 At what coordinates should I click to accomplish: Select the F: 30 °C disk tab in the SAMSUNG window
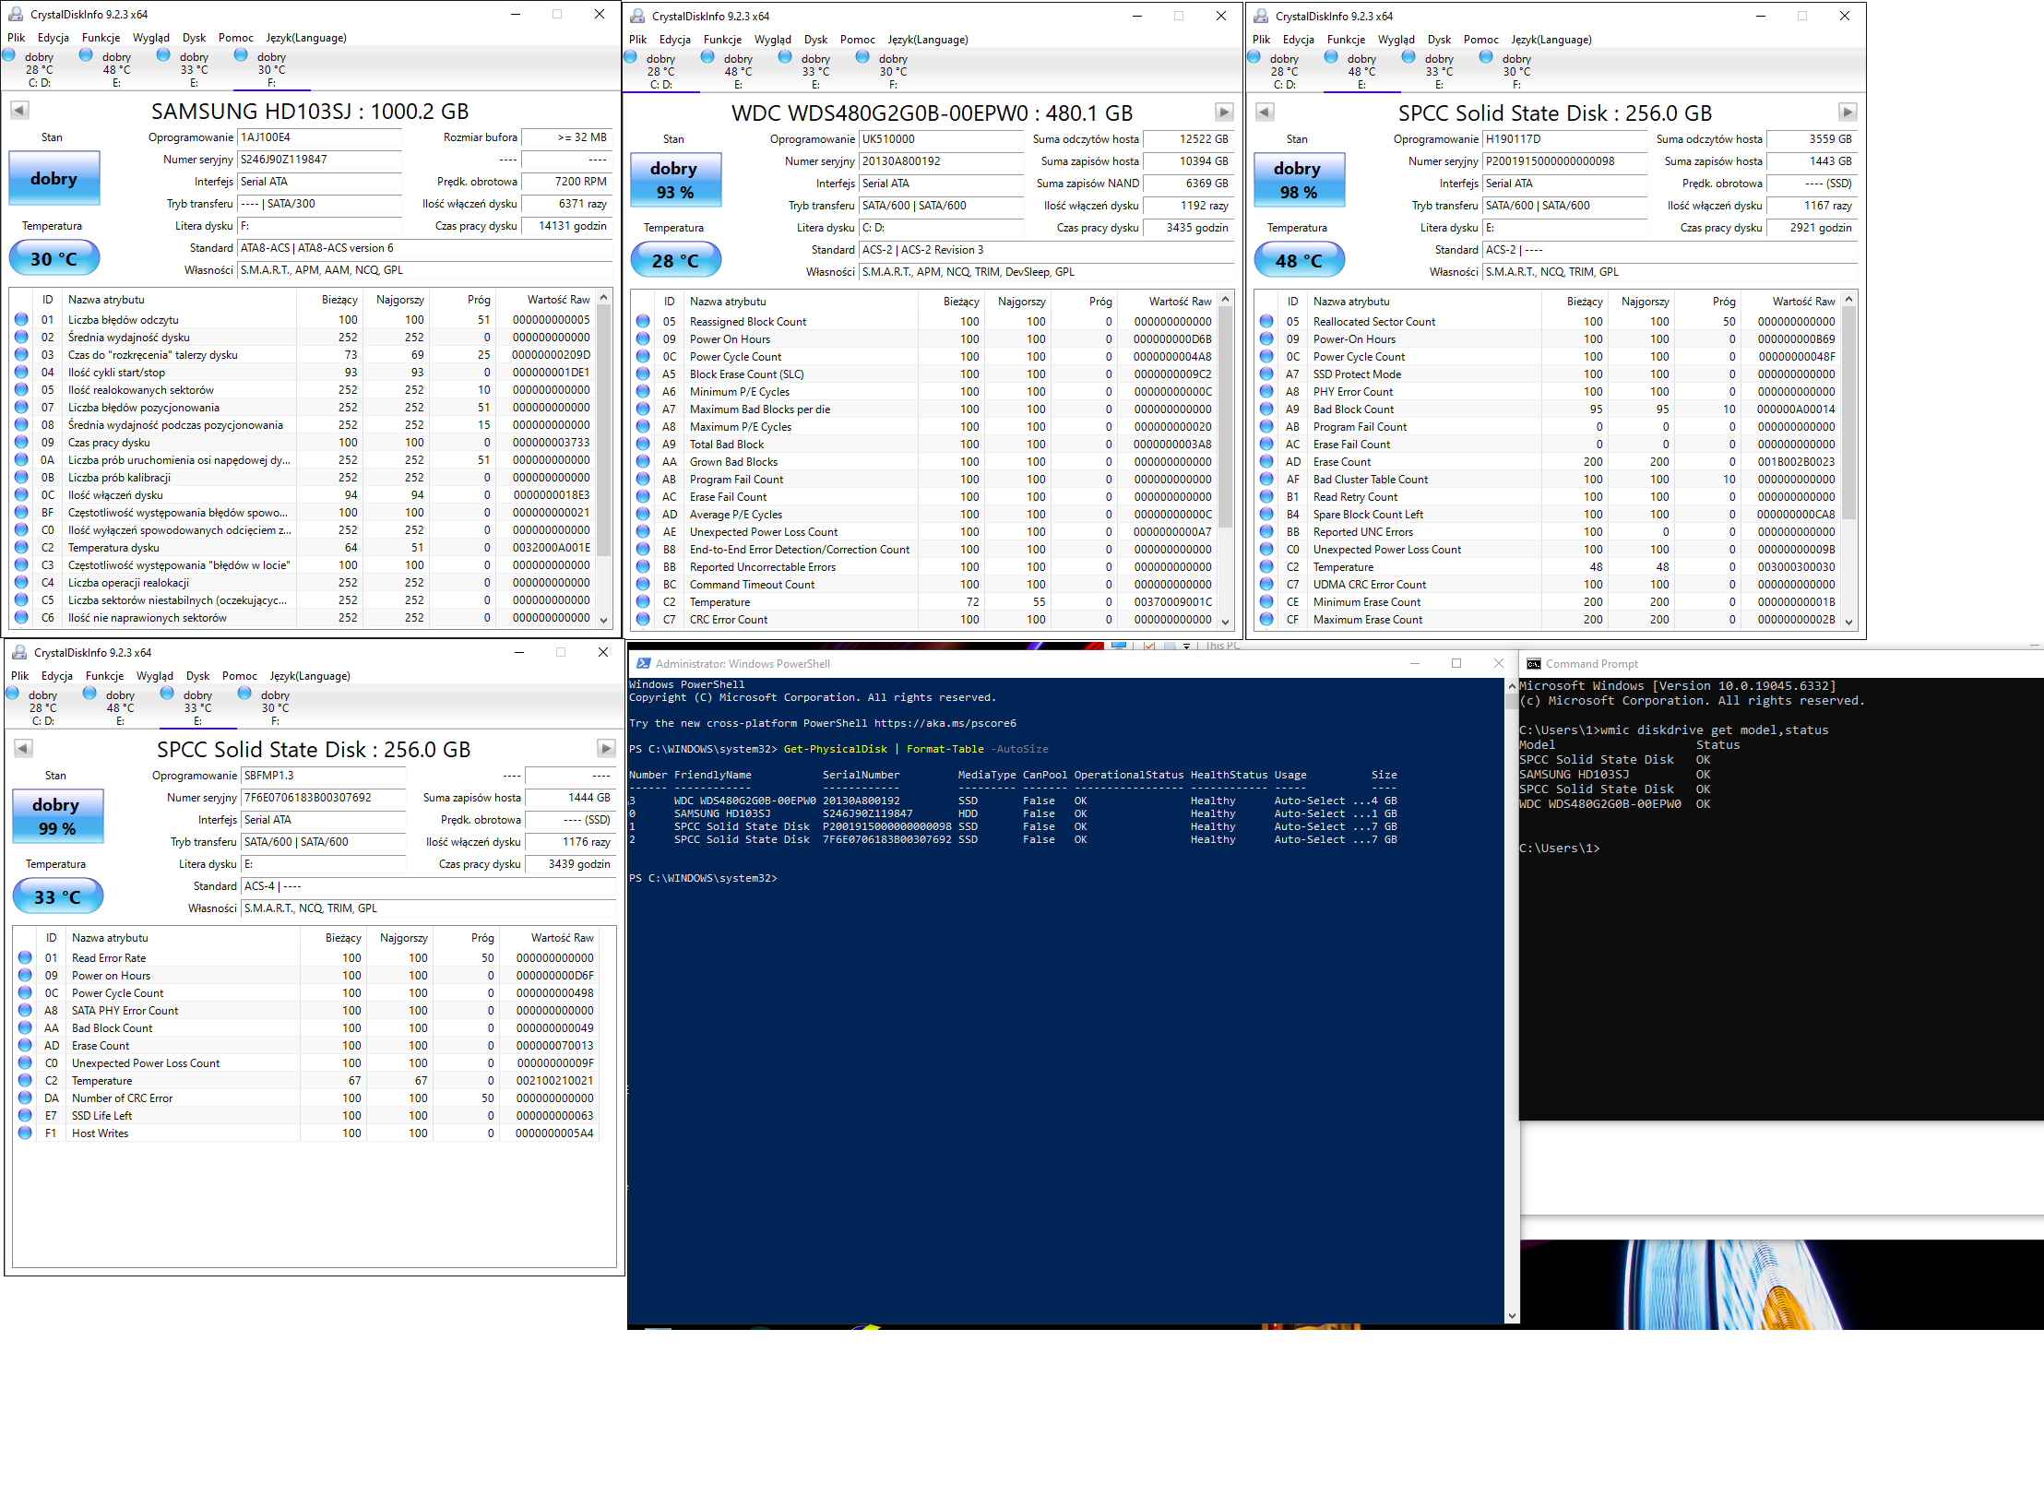(x=271, y=69)
